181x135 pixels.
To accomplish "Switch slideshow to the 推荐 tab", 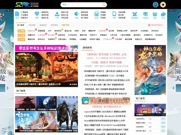I will coord(75,53).
